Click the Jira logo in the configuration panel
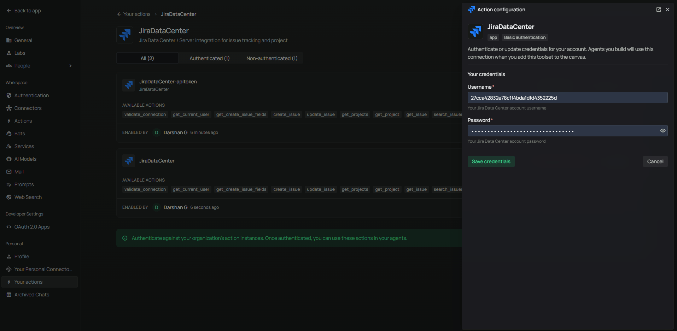 (x=475, y=31)
